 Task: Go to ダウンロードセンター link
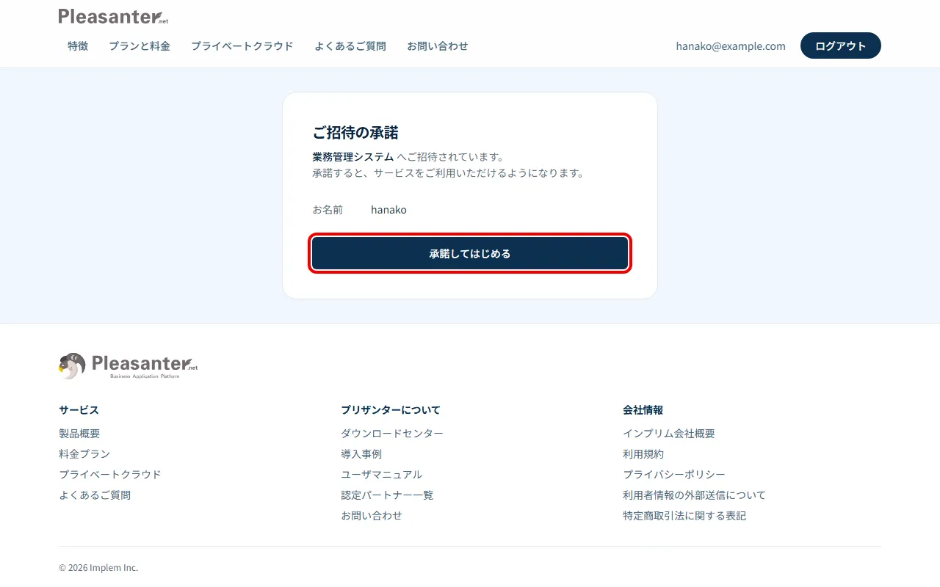coord(392,434)
